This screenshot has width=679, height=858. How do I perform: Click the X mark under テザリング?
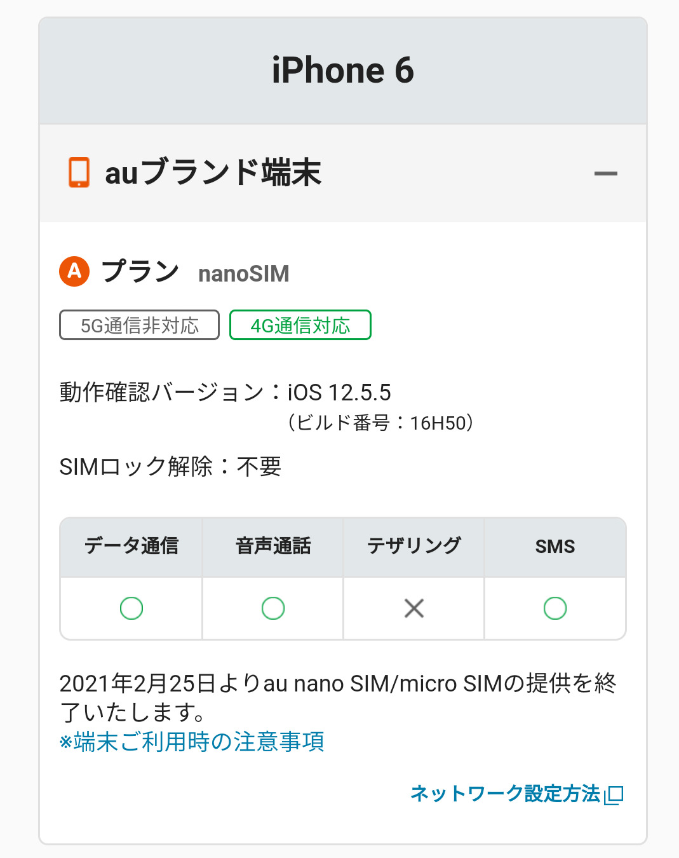[414, 608]
